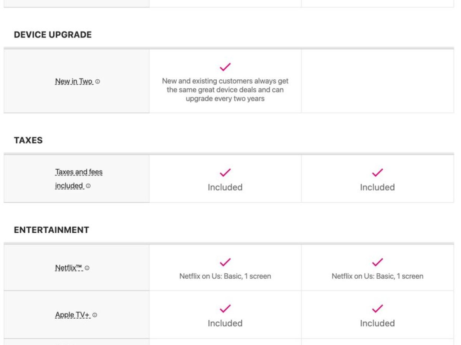This screenshot has width=461, height=345.
Task: Click the Apple TV+ checkmark in the first plan column
Action: (225, 309)
